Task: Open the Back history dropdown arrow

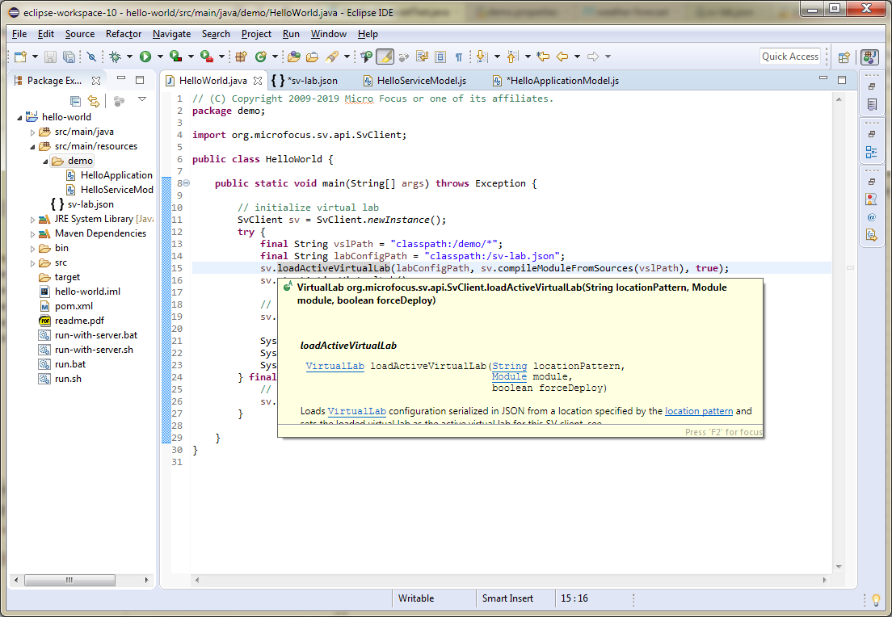Action: tap(577, 57)
